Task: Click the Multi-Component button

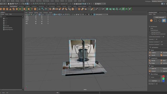Action: click(x=160, y=17)
